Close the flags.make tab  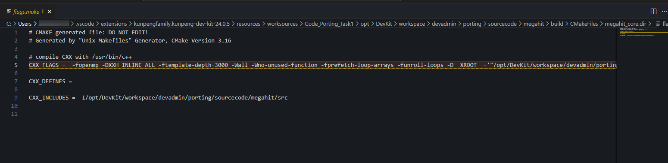pos(50,11)
